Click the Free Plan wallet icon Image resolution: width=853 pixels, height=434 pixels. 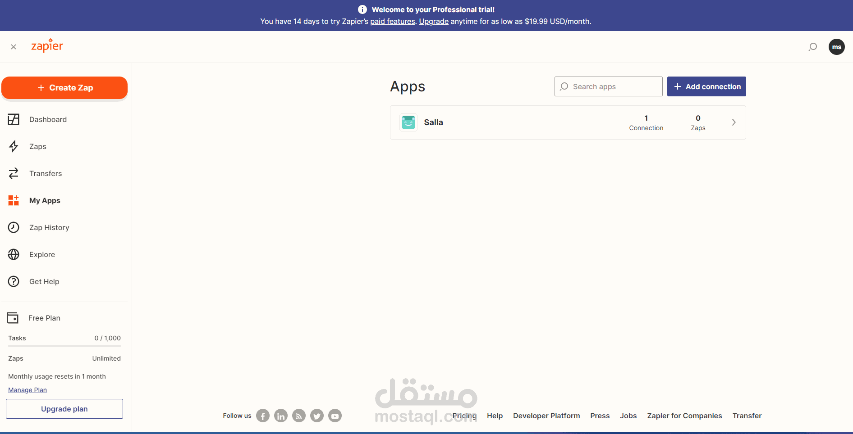(13, 318)
